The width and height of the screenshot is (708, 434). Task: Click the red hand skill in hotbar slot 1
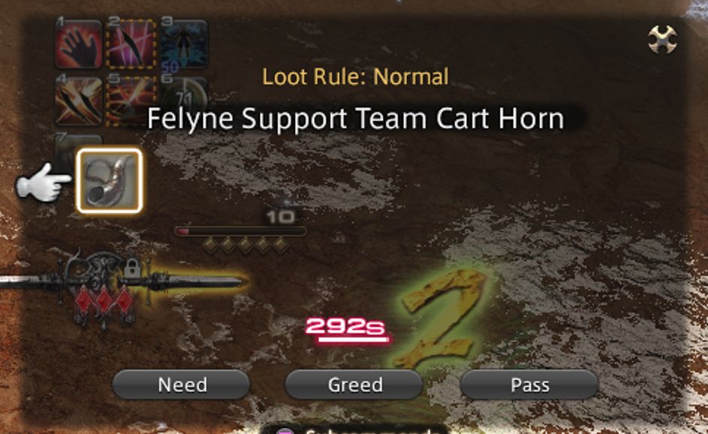(79, 44)
